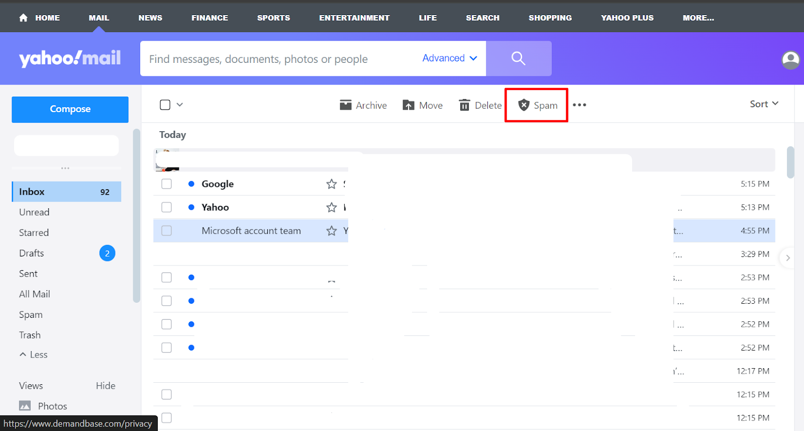Click the Archive box icon

pos(346,105)
